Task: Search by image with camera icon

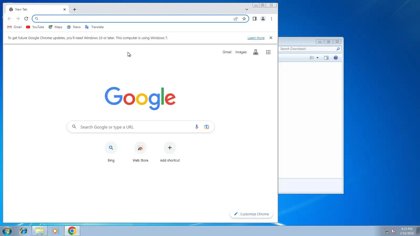Action: (x=207, y=127)
